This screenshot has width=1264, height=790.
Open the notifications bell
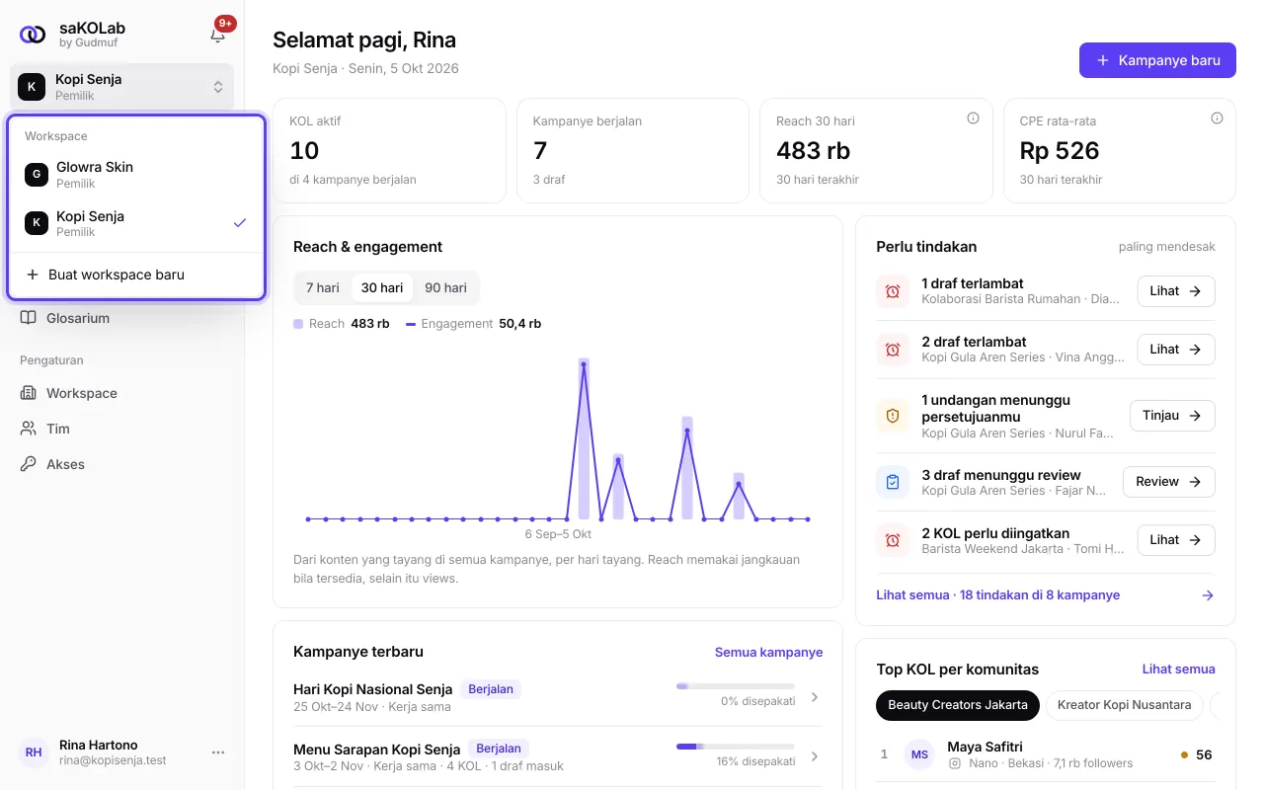218,35
